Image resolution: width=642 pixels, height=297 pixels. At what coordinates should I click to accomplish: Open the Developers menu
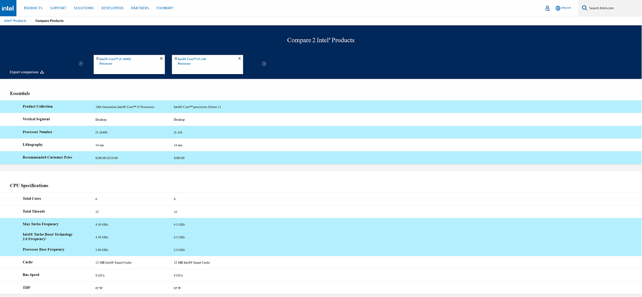pyautogui.click(x=112, y=8)
